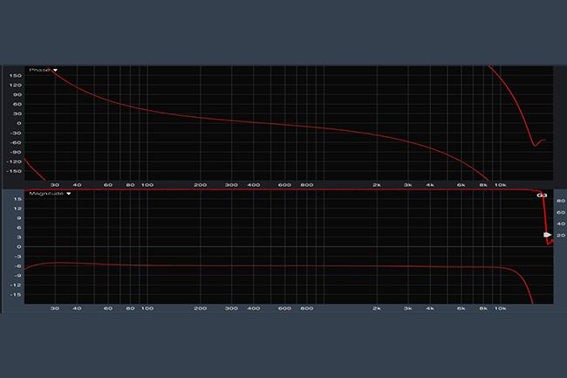Click 4k on the Magnitude frequency axis

click(430, 308)
